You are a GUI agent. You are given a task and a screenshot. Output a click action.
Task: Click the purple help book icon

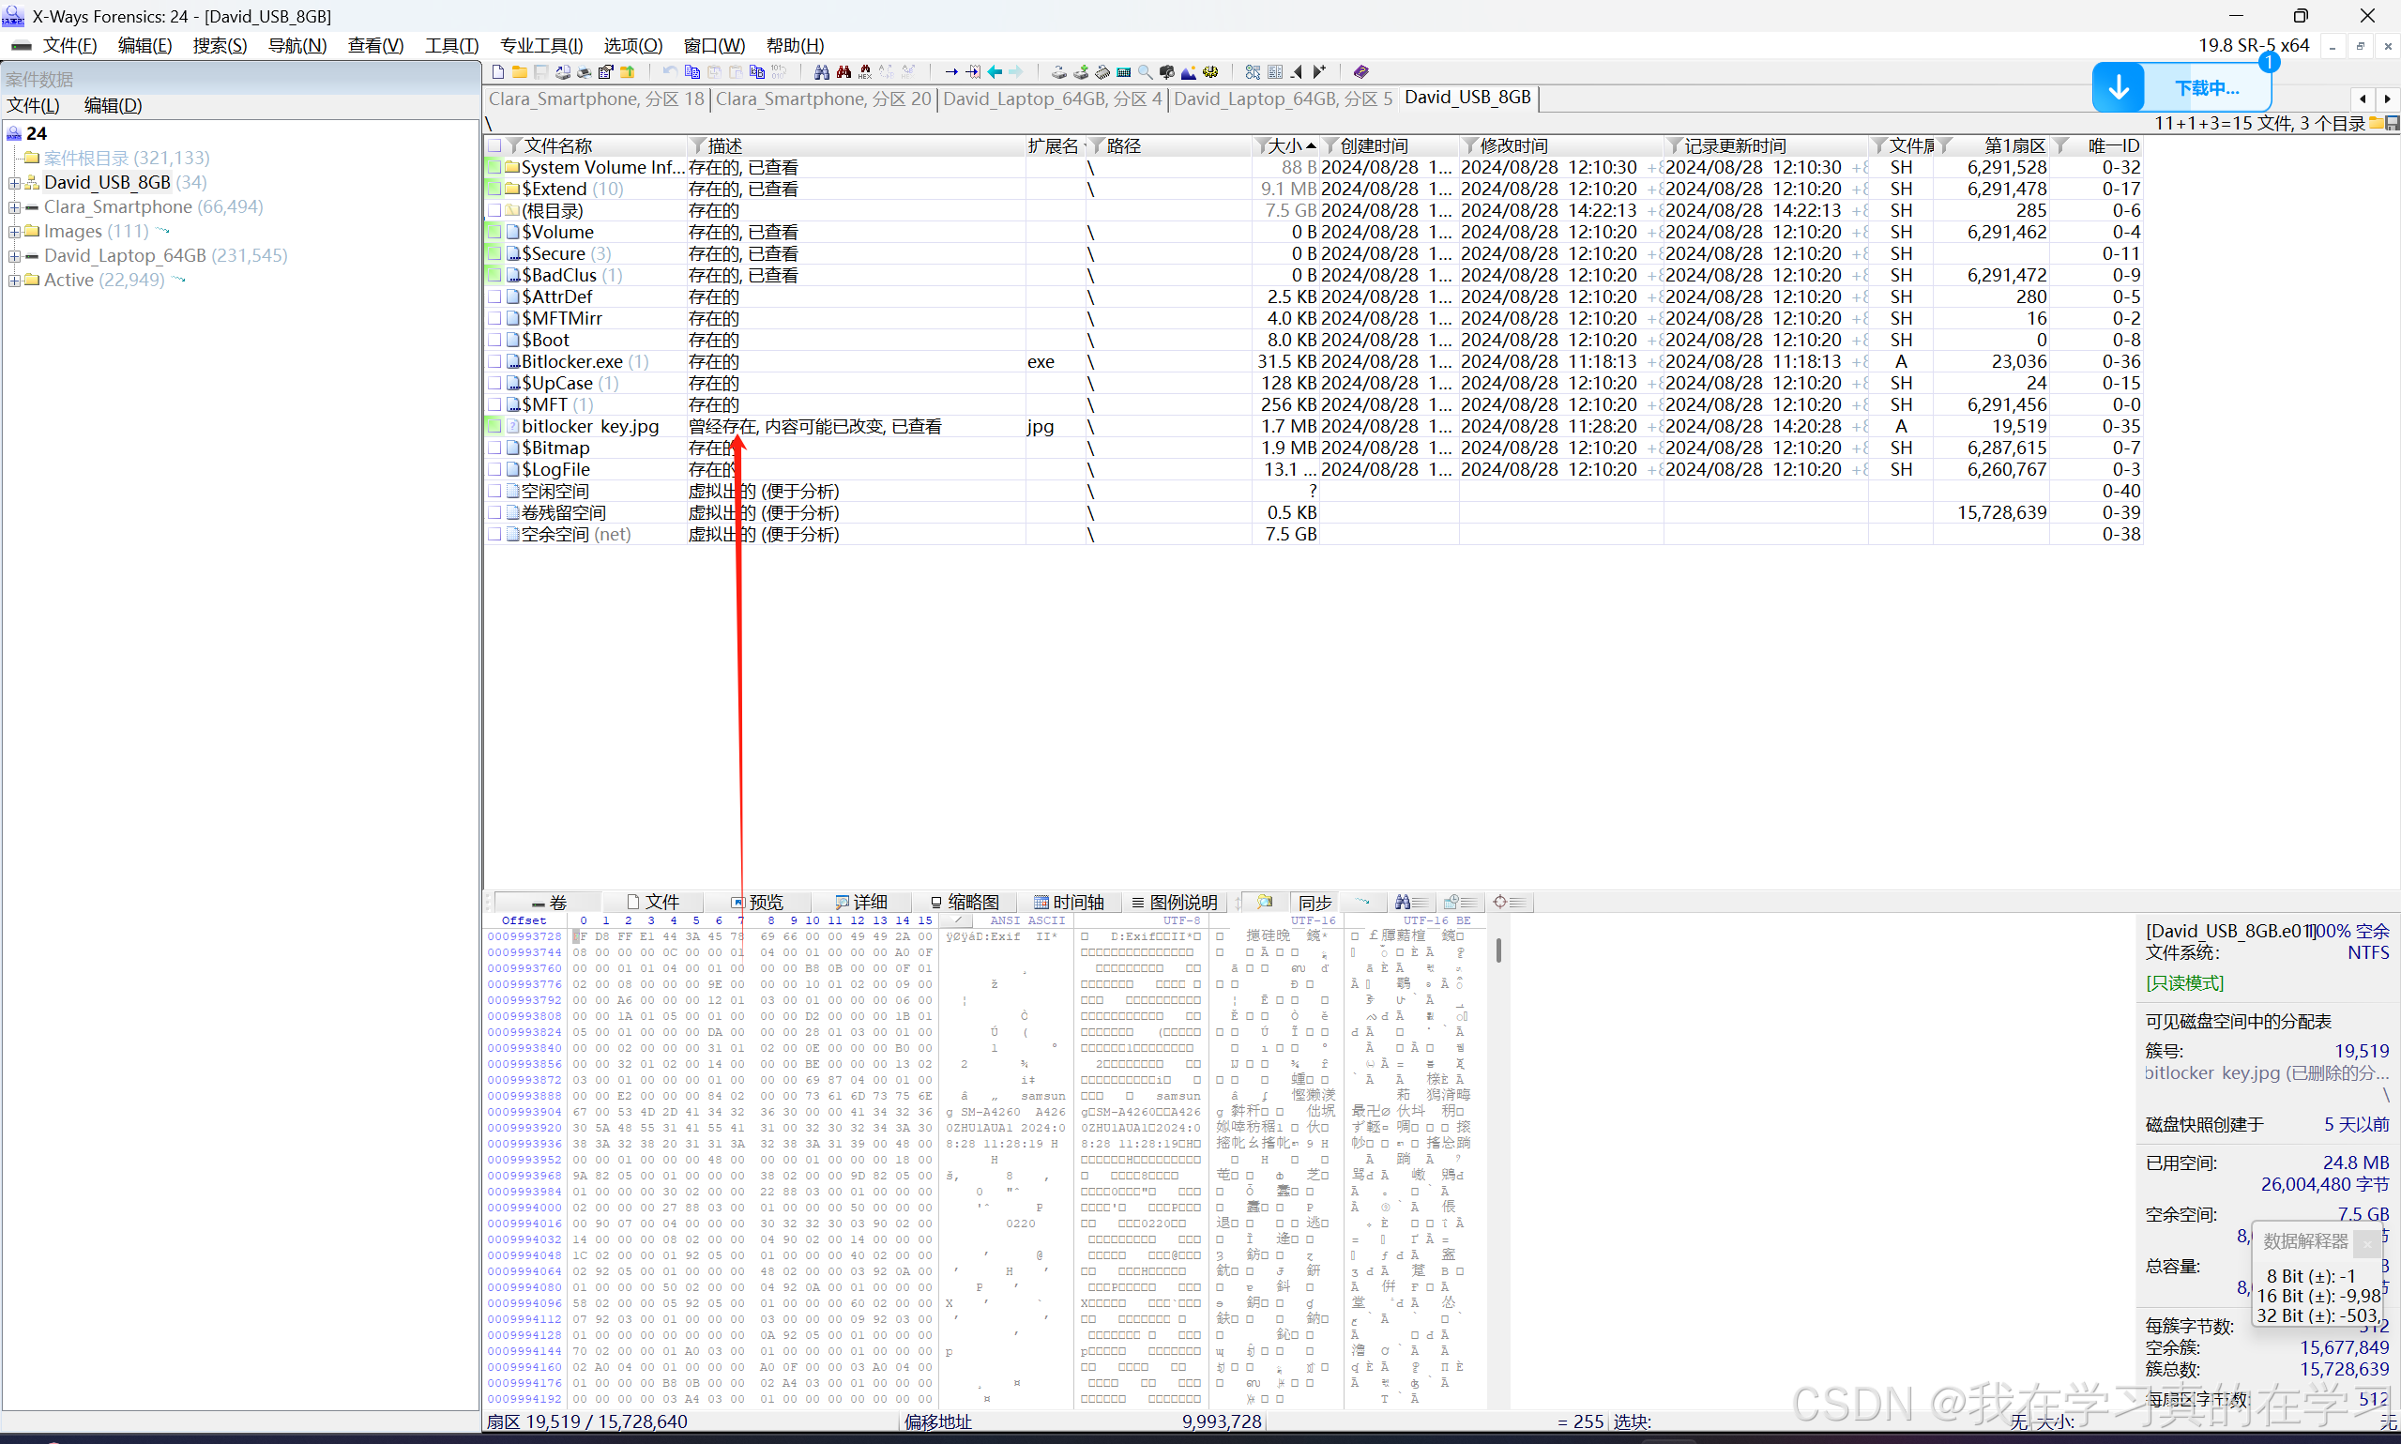(x=1361, y=72)
